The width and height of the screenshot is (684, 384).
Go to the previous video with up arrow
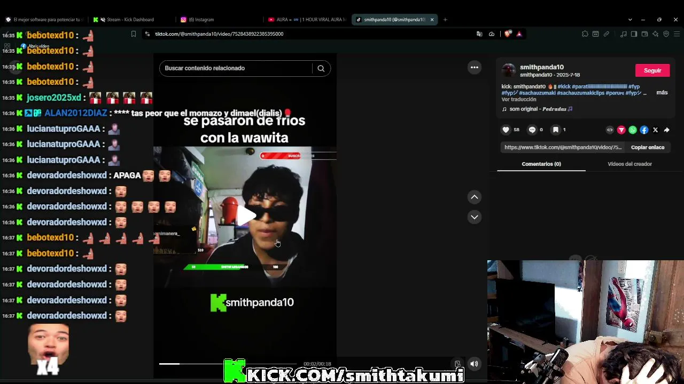point(474,197)
